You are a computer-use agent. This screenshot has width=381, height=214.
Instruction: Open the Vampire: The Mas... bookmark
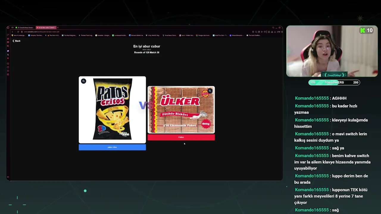(35, 35)
